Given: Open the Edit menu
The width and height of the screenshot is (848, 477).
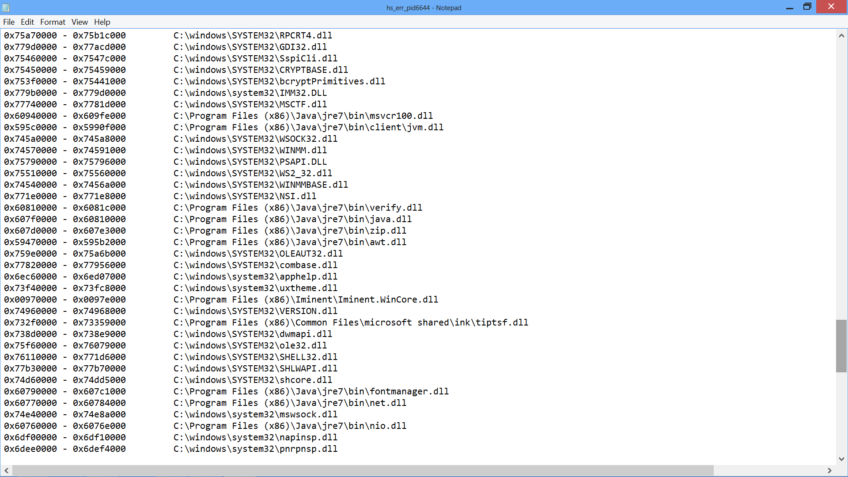Looking at the screenshot, I should 27,22.
